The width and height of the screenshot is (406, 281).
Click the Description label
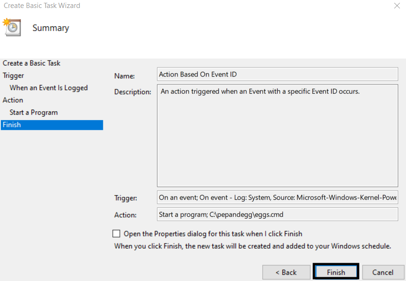pos(133,92)
